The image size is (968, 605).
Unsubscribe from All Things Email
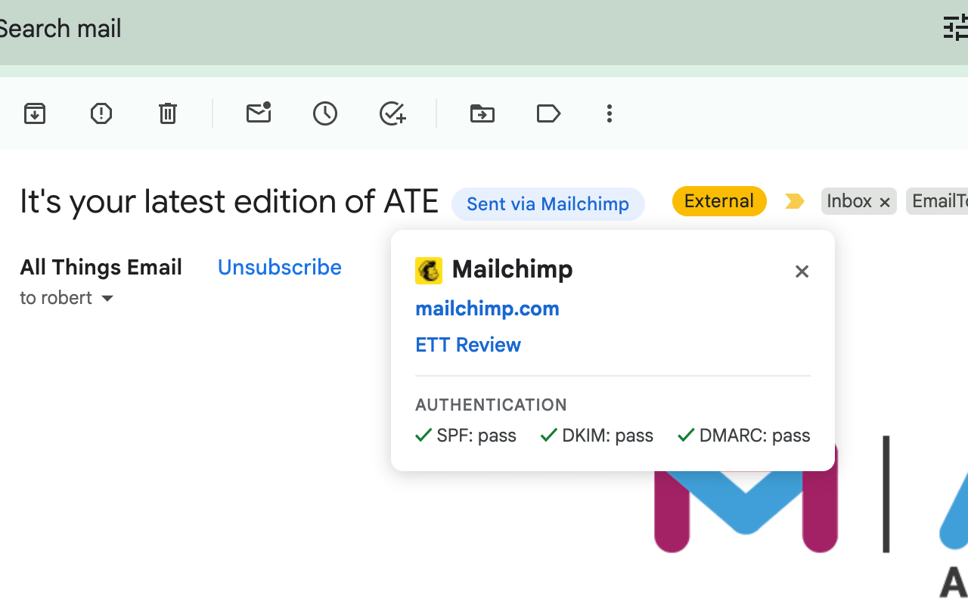tap(279, 267)
